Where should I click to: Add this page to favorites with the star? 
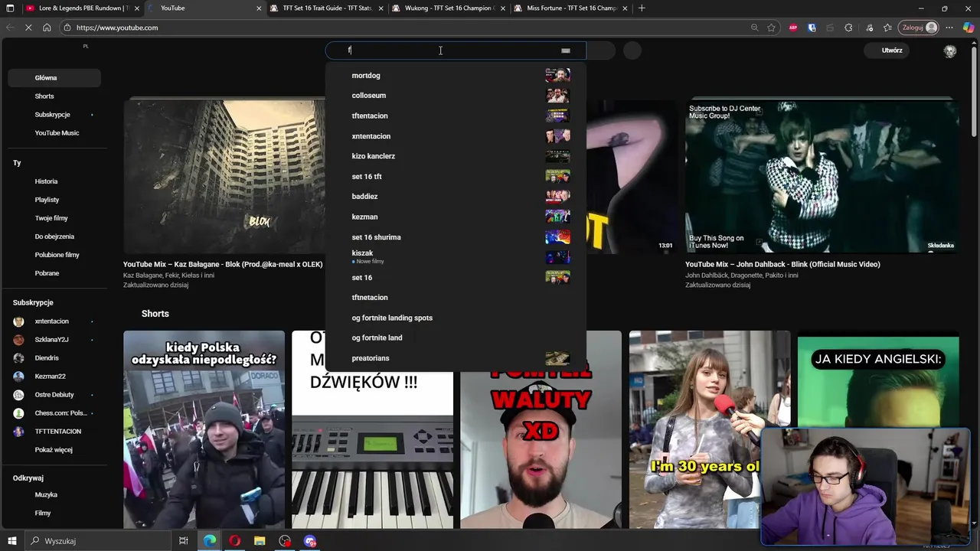click(772, 28)
